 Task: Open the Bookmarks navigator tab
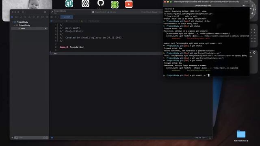(x=21, y=17)
